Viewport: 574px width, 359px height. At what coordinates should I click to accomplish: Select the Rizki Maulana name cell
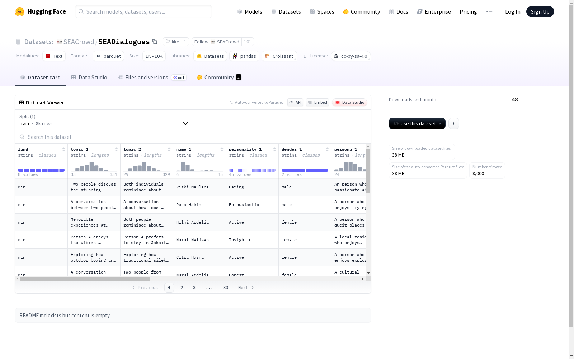coord(199,187)
